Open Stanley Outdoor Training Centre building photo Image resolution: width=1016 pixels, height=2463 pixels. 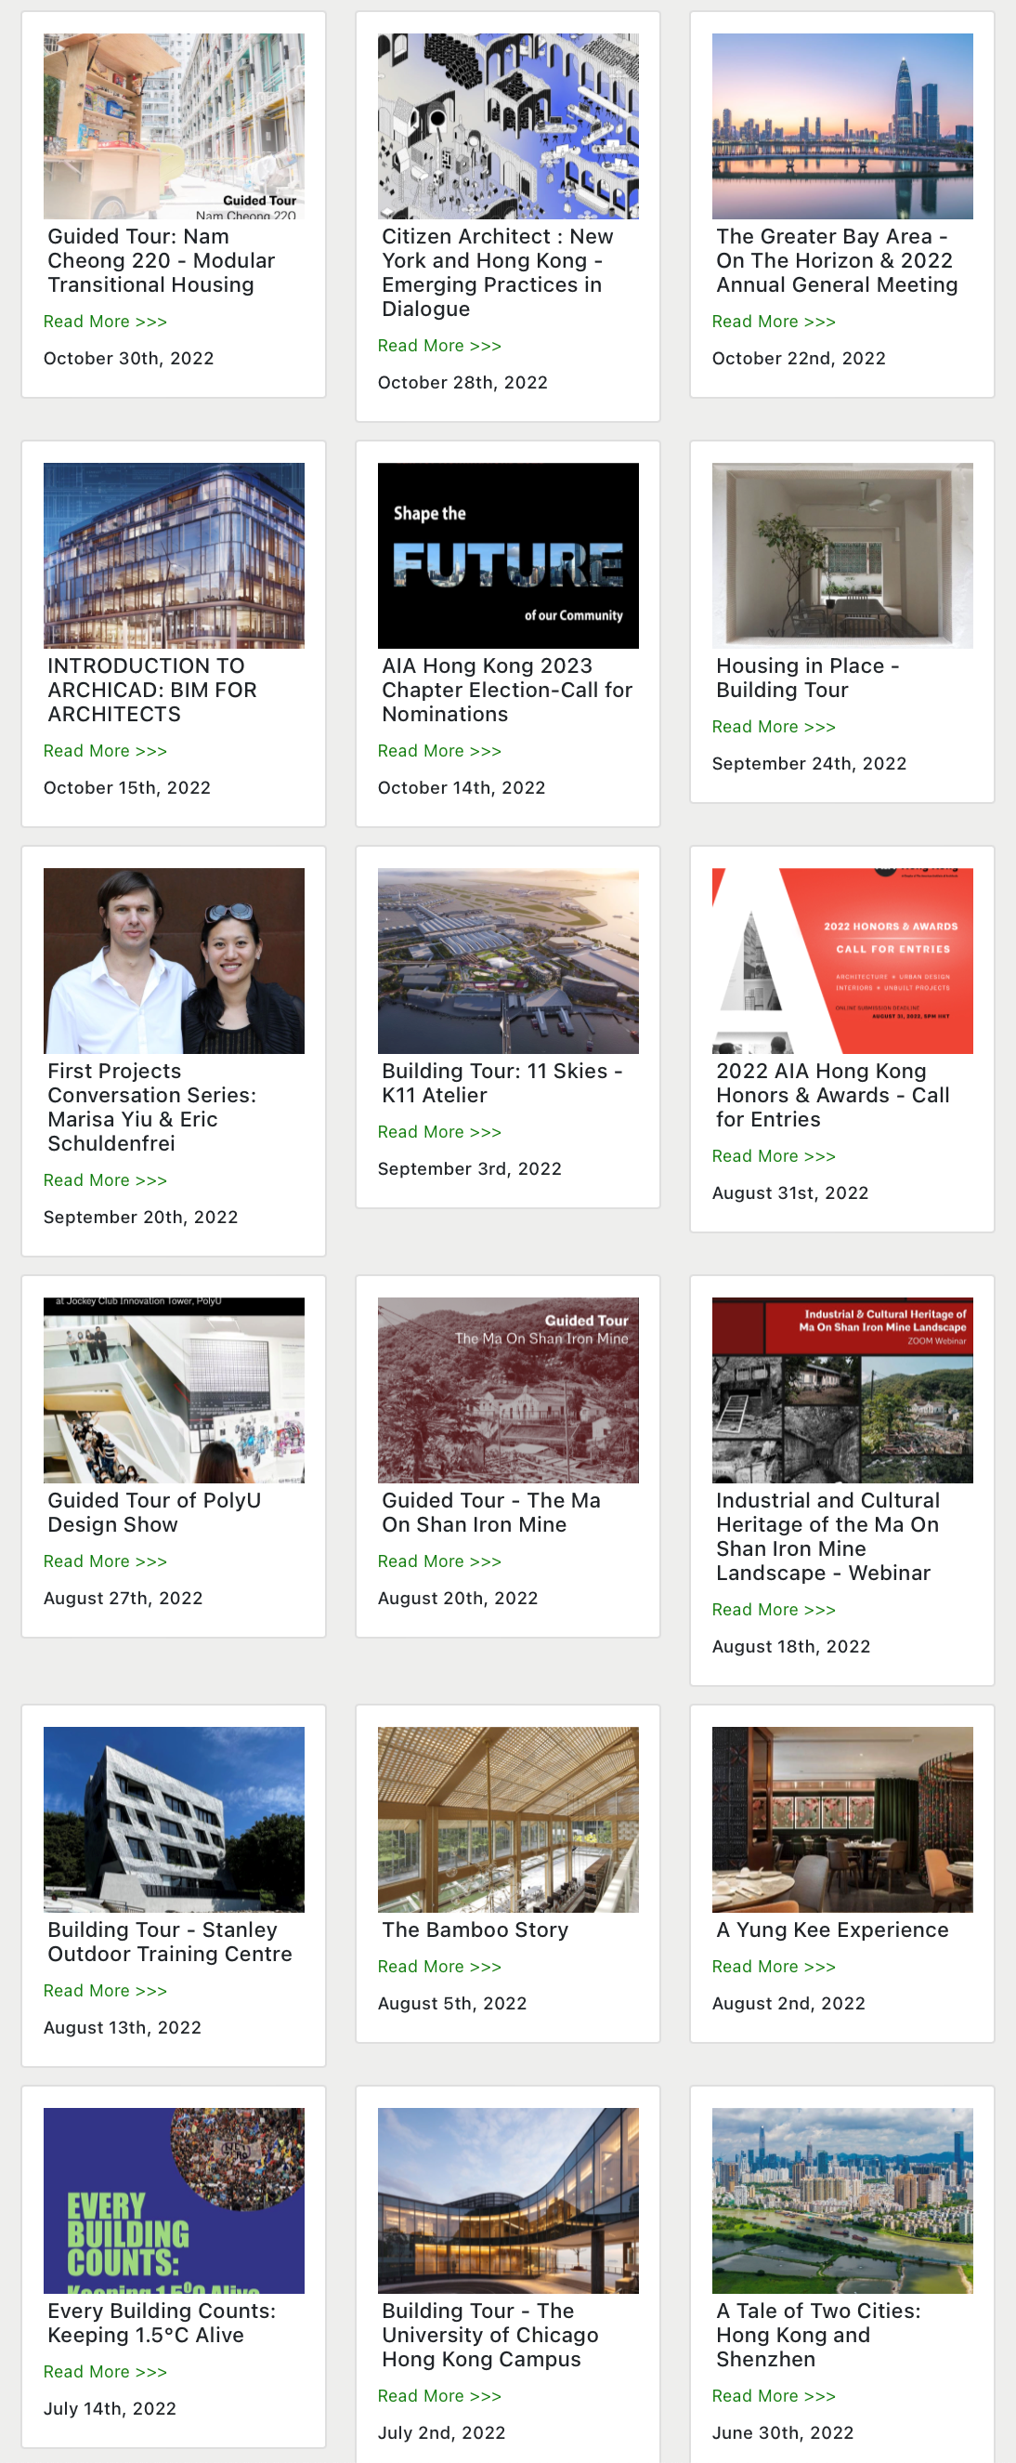point(174,1820)
